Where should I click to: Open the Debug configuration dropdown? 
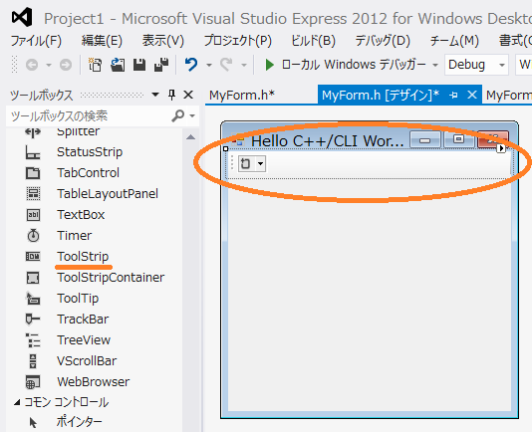[x=476, y=65]
